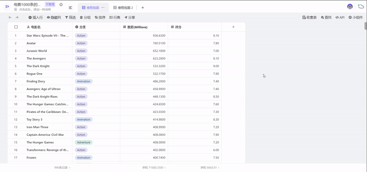Select the Jurassic World name cell
The width and height of the screenshot is (367, 172).
tap(48, 51)
